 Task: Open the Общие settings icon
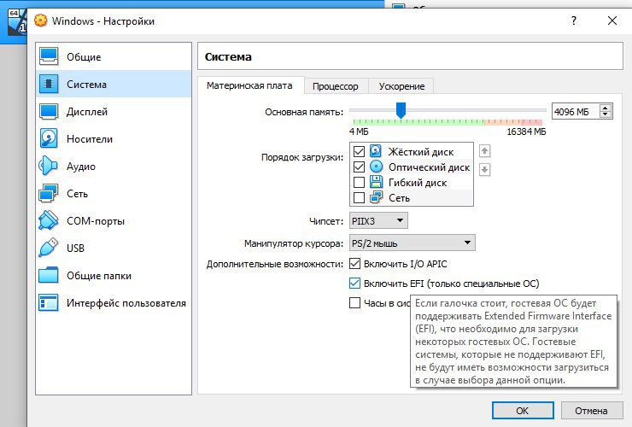[49, 56]
